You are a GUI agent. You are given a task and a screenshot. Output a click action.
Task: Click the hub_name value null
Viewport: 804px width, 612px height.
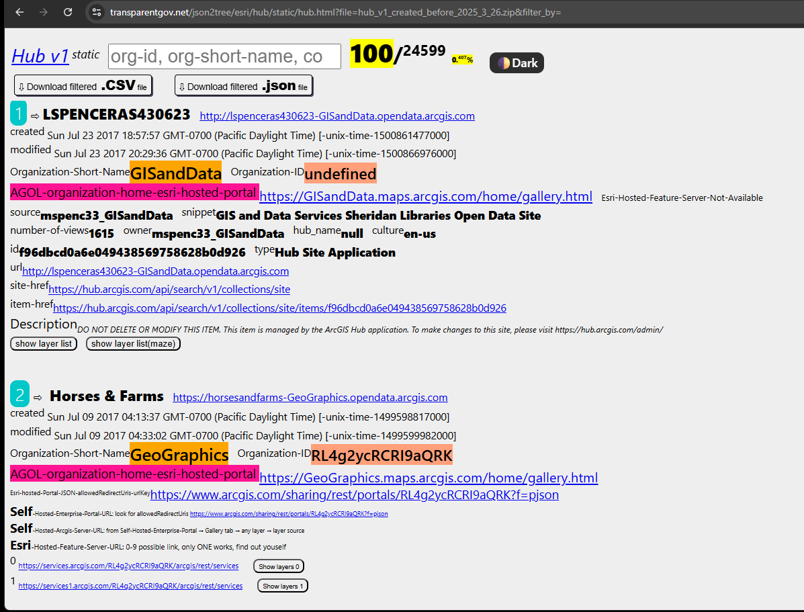352,234
